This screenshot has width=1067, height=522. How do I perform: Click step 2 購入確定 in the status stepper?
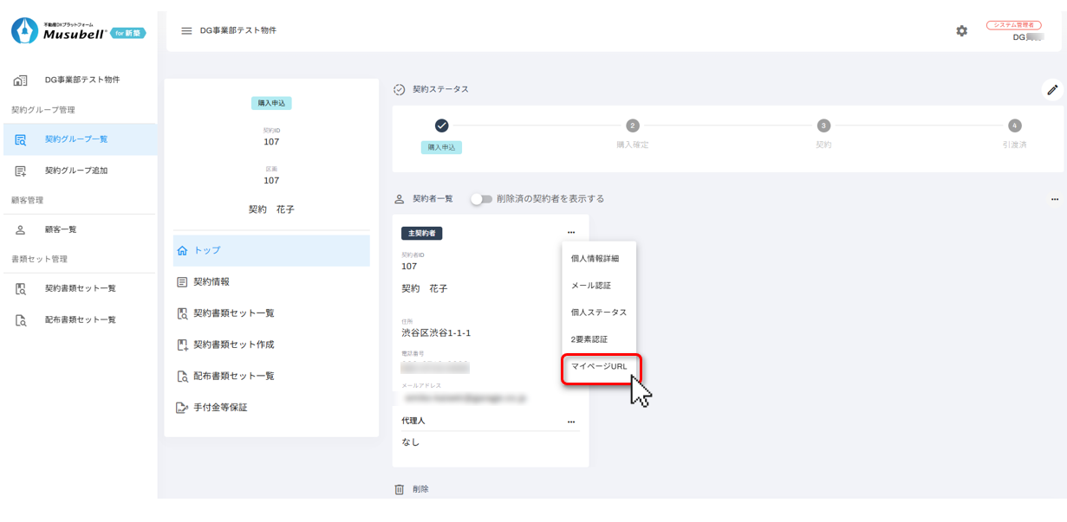tap(633, 126)
